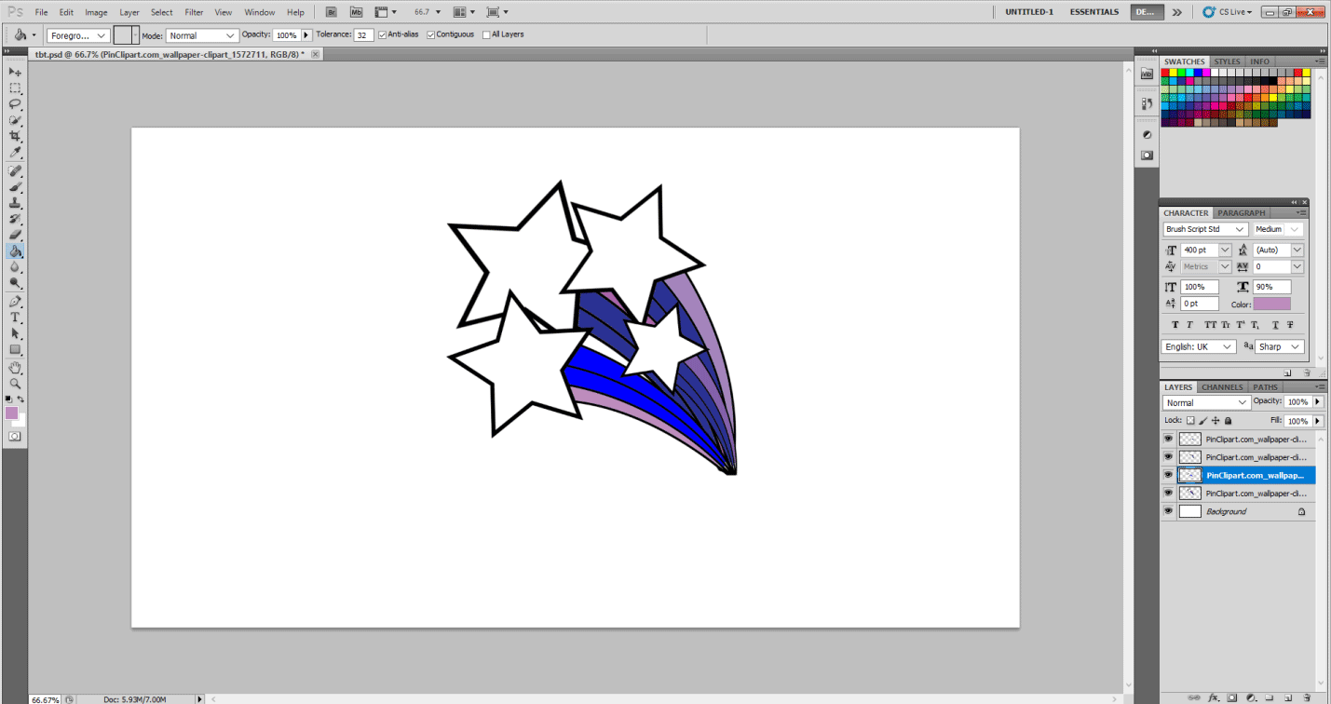Viewport: 1331px width, 704px height.
Task: Select the Paint Bucket tool
Action: pyautogui.click(x=15, y=251)
